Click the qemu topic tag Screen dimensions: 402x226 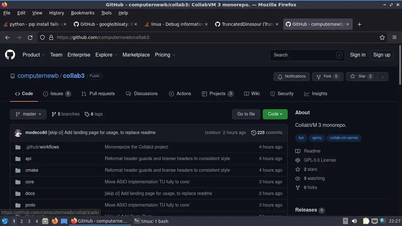tap(317, 138)
